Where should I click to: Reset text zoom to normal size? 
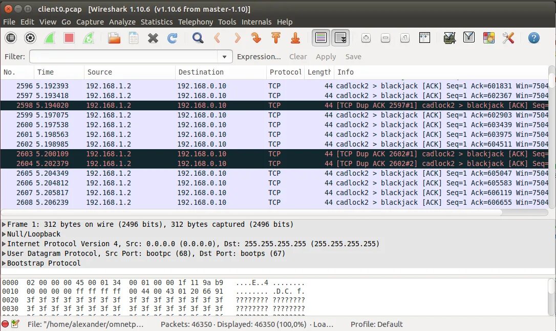pyautogui.click(x=405, y=38)
